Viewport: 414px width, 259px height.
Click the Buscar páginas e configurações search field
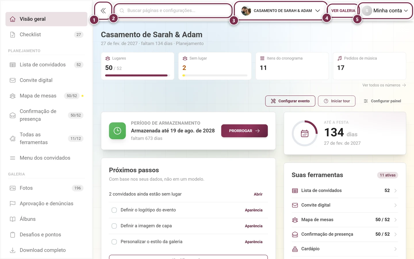coord(173,11)
